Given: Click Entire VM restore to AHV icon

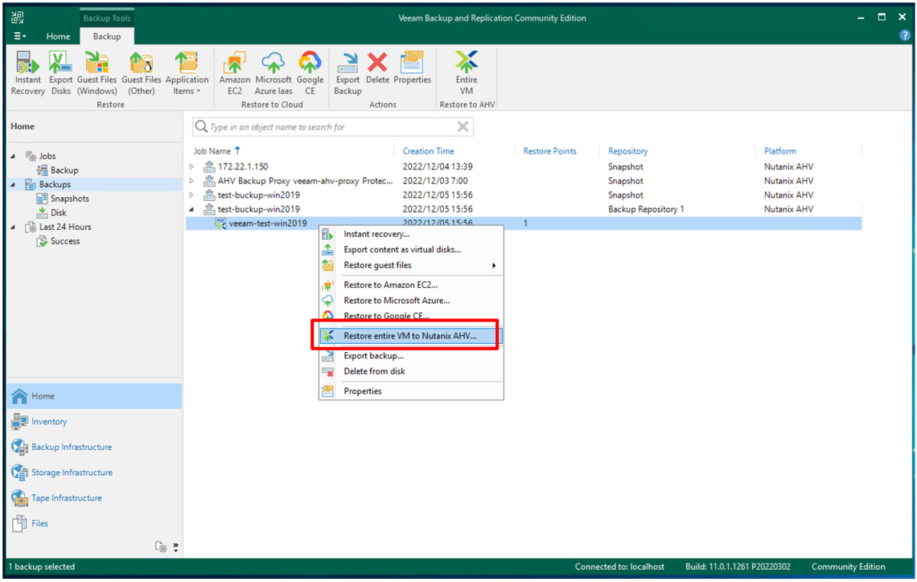Looking at the screenshot, I should [x=466, y=73].
